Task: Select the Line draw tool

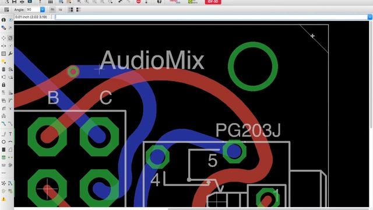Action: coord(3,134)
